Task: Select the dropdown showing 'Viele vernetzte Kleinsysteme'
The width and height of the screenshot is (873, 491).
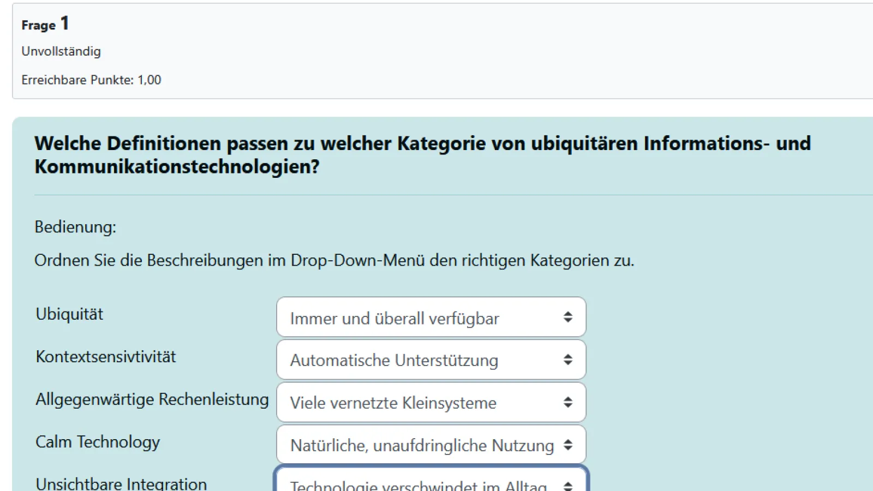Action: click(431, 402)
